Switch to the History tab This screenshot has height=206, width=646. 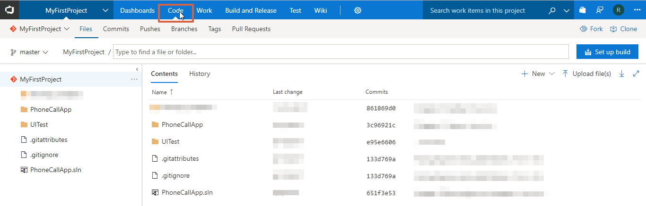pos(200,74)
